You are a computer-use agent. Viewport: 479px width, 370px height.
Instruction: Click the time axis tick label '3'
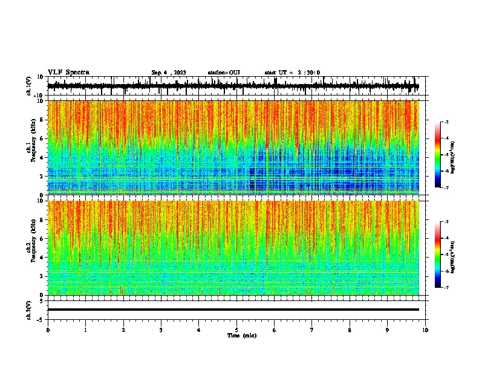pos(161,330)
